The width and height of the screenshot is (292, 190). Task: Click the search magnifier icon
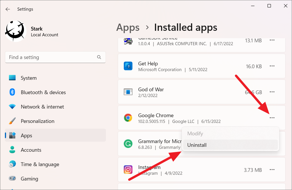pos(99,57)
